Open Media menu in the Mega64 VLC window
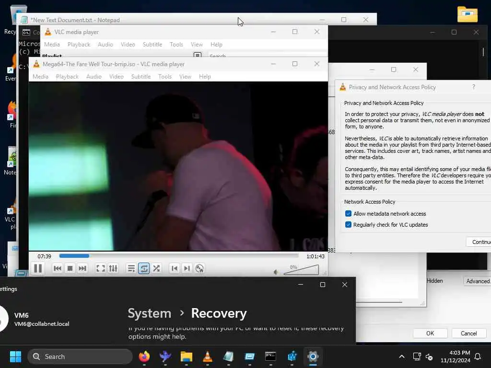491x368 pixels. 40,77
